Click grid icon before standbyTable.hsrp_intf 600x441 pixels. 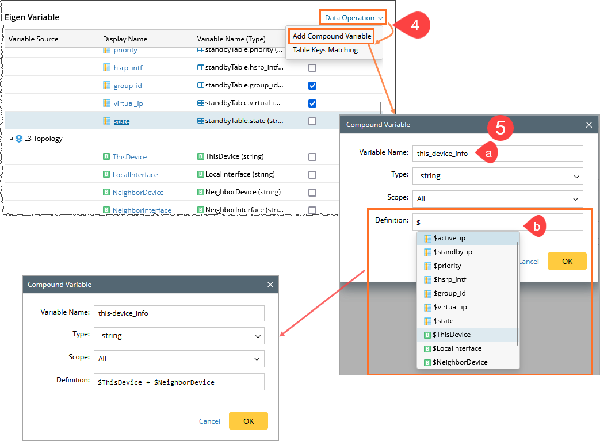pos(201,67)
